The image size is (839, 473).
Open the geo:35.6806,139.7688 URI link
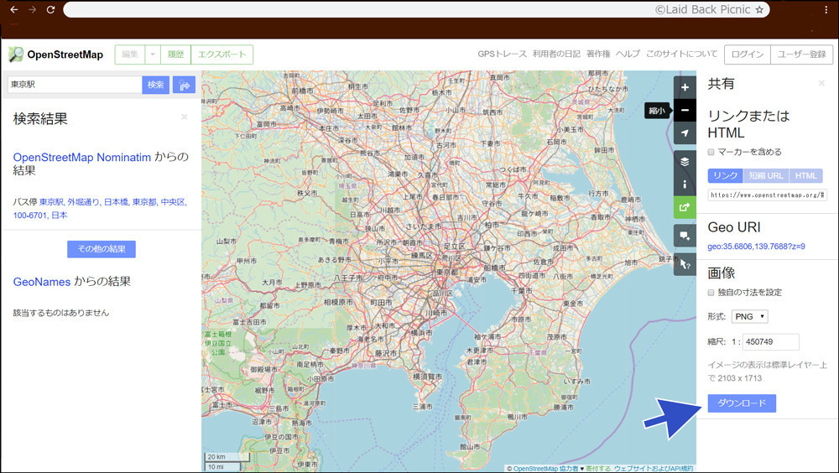coord(756,247)
